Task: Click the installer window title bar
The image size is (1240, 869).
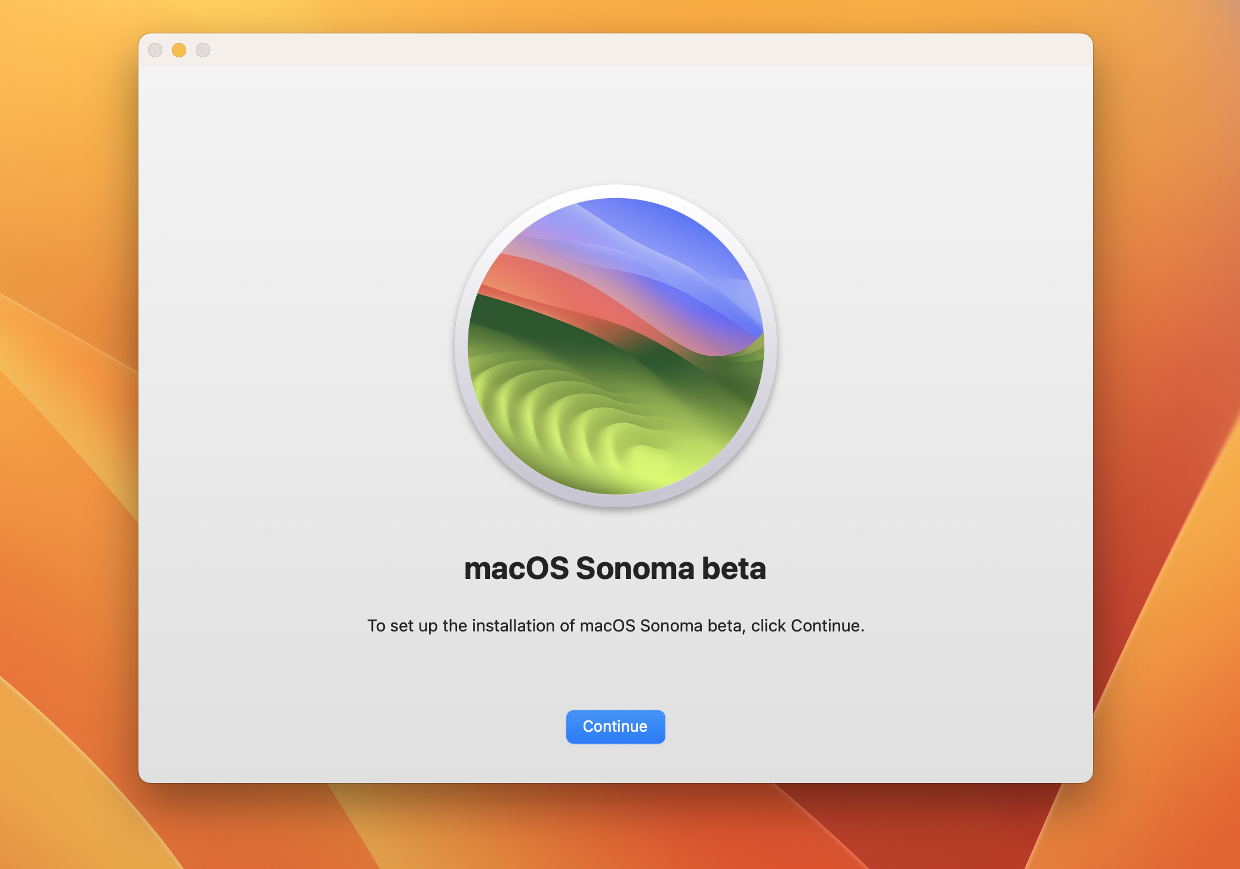Action: (597, 50)
